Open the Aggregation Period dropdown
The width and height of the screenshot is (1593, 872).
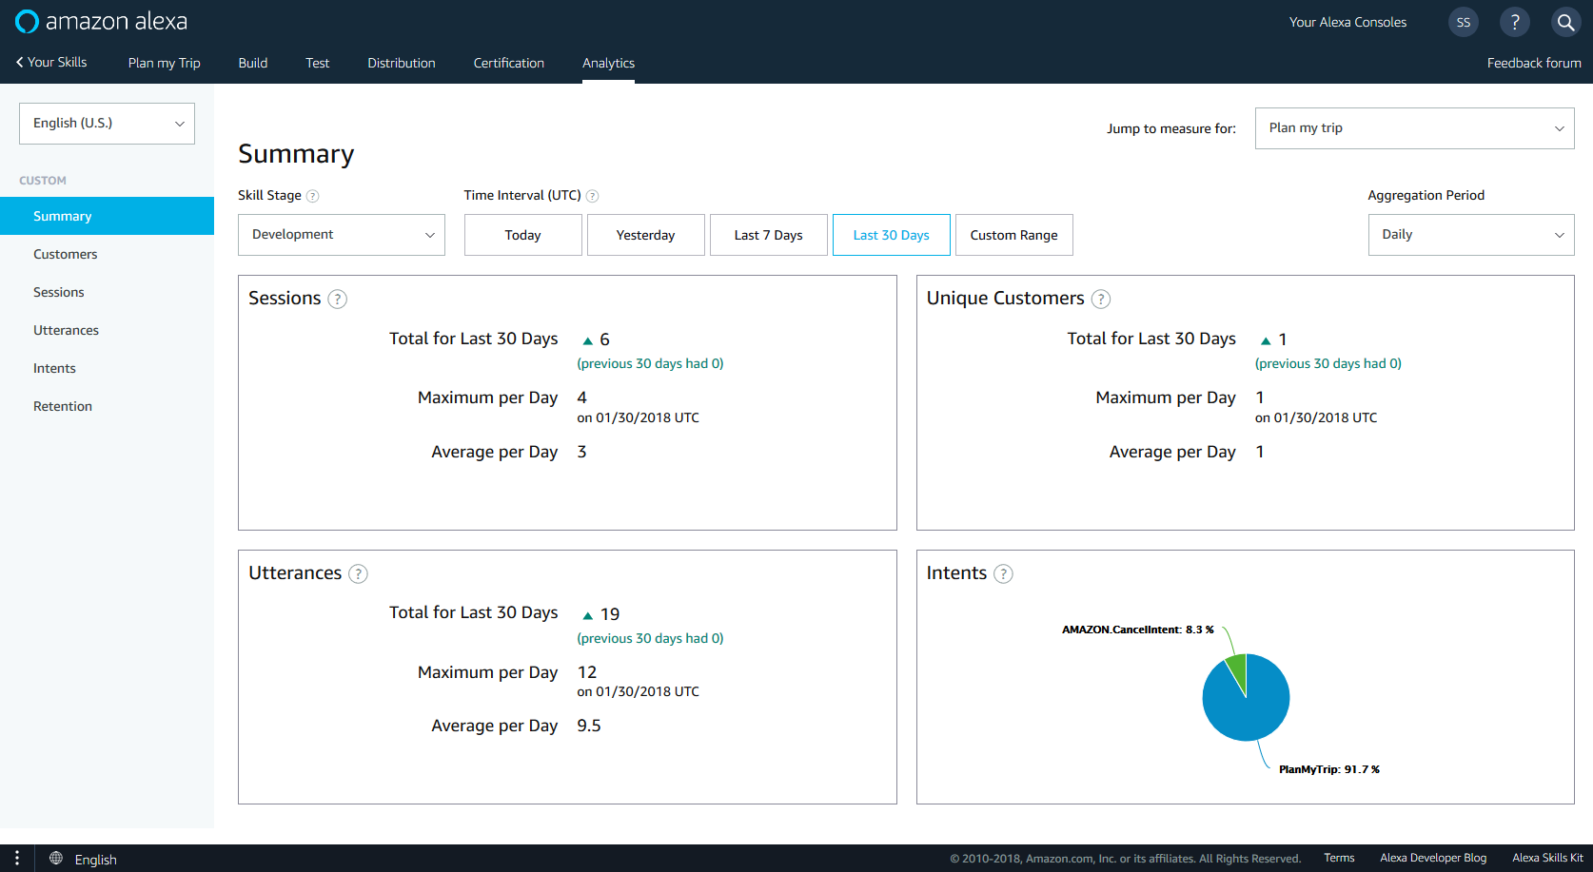click(1469, 234)
